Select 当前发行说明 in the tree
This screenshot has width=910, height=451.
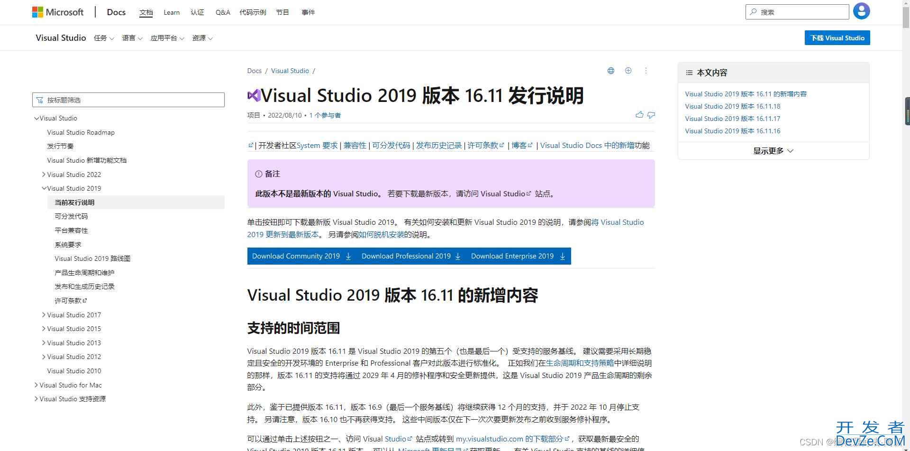[x=136, y=202]
